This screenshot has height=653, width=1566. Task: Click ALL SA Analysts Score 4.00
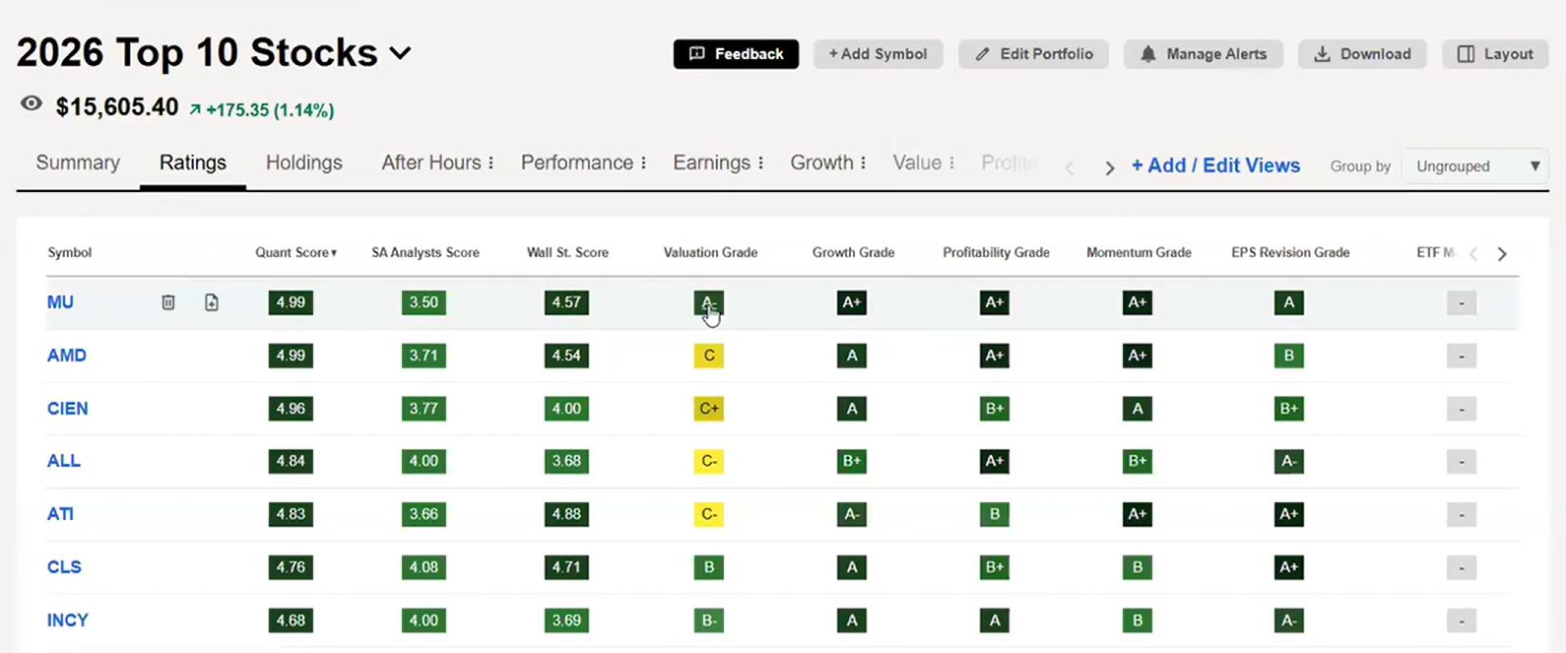tap(424, 461)
